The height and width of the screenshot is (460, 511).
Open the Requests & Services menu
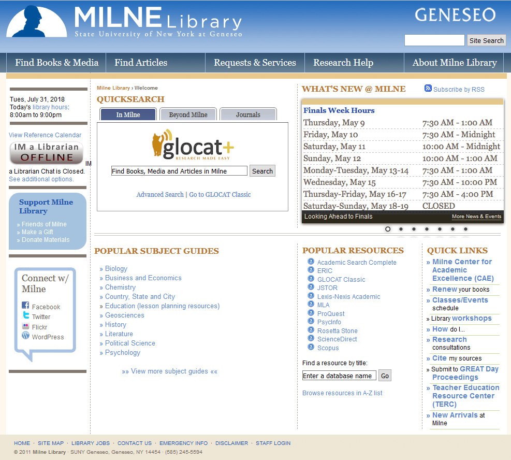[x=254, y=62]
